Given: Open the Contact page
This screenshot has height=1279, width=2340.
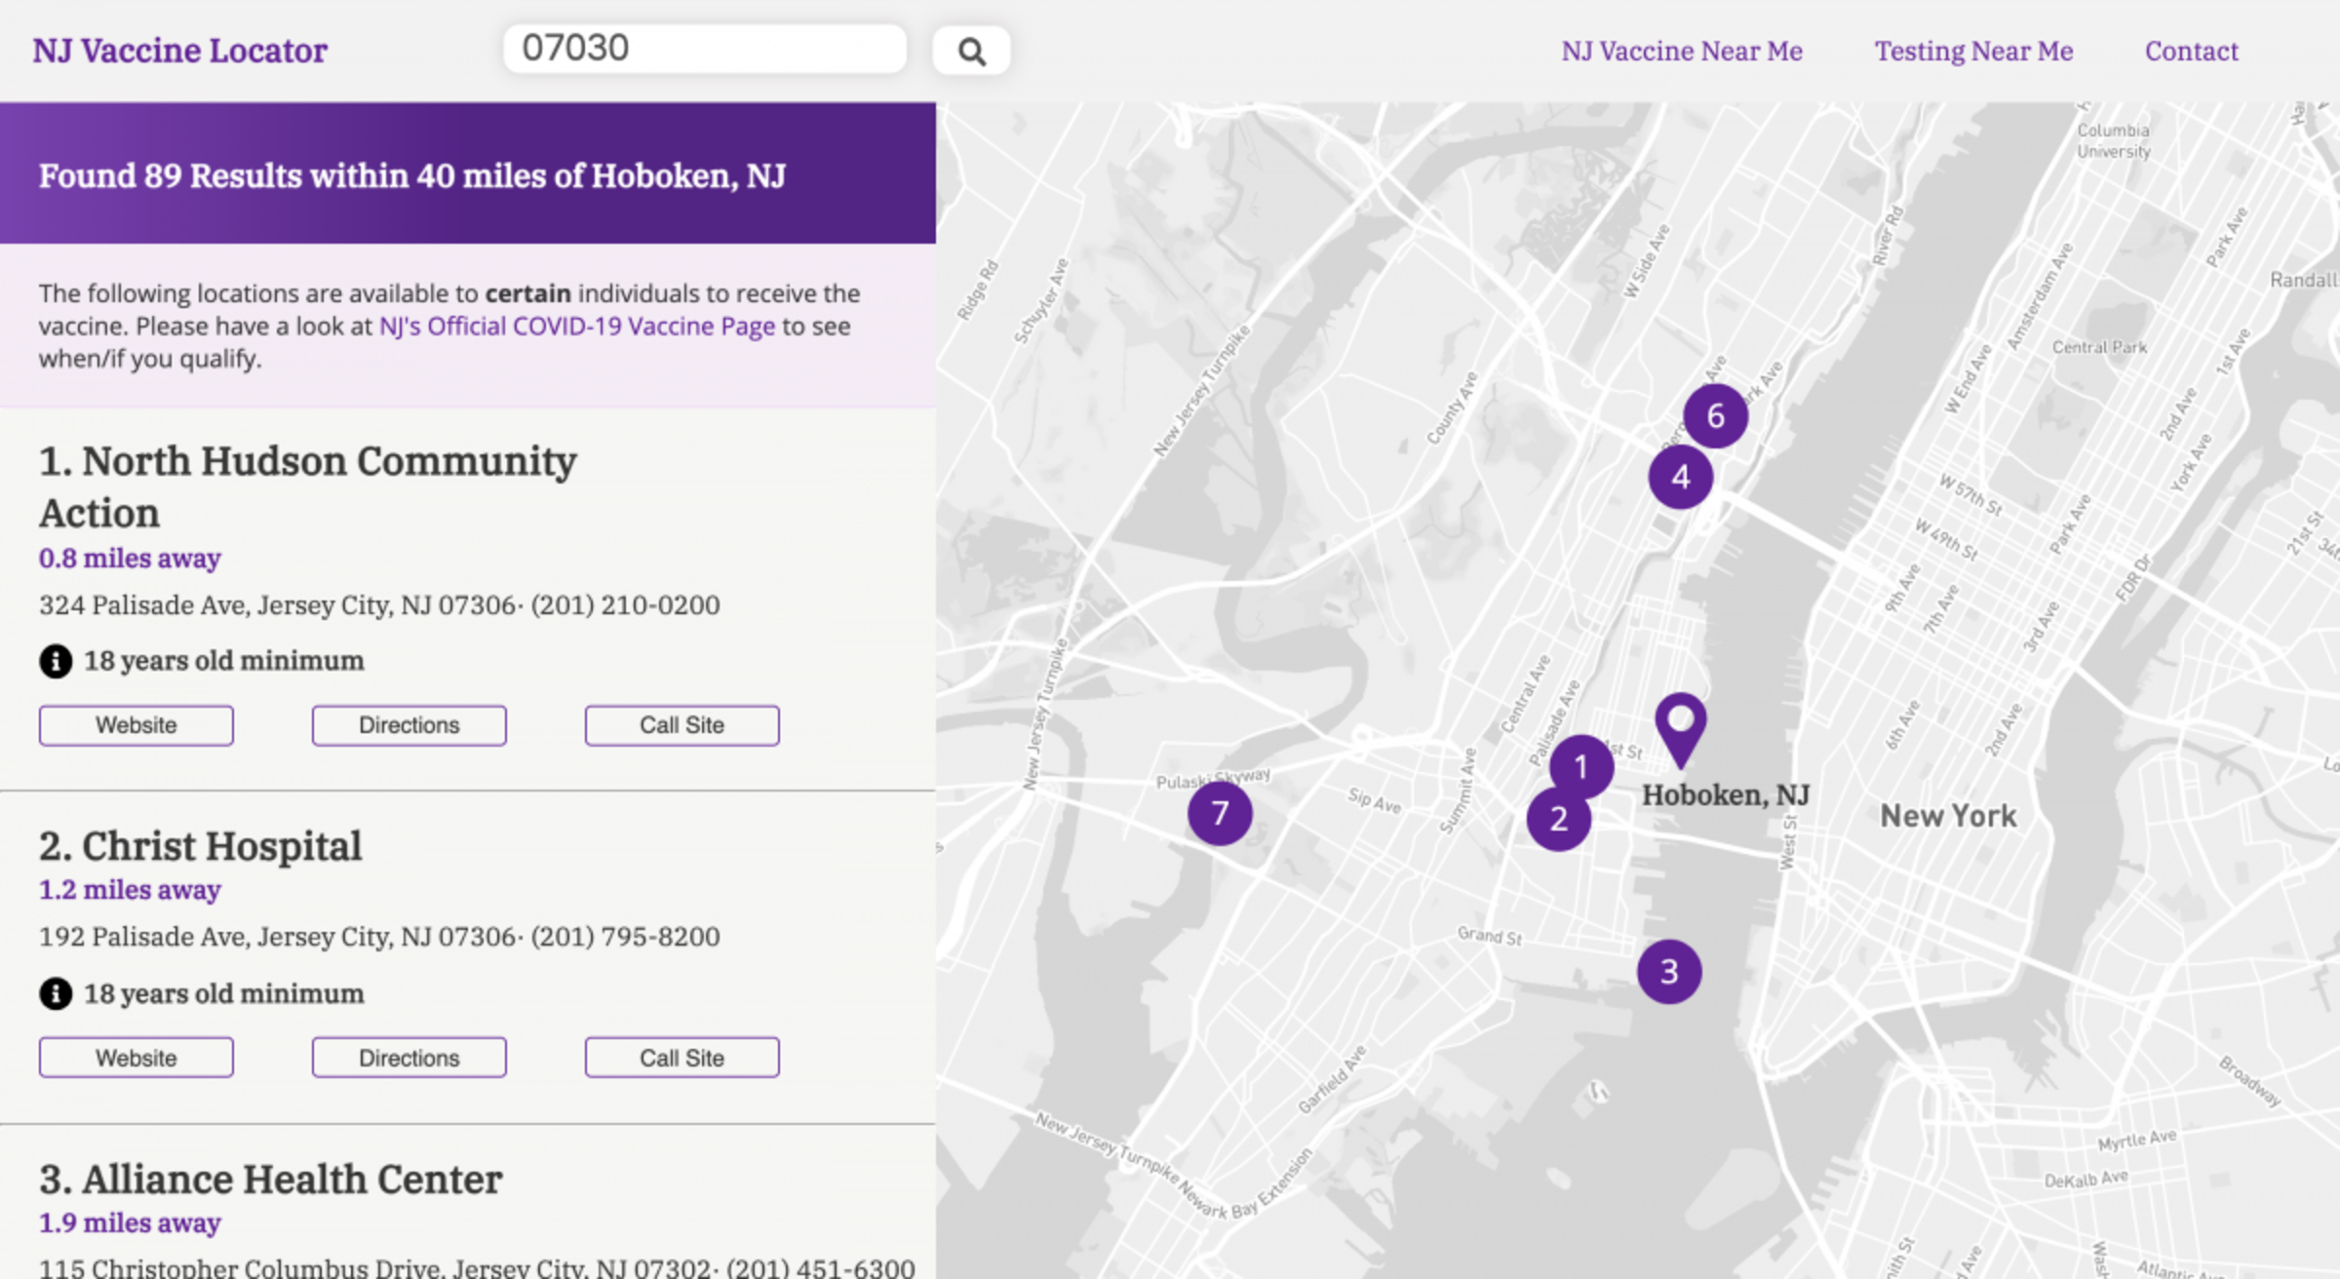Looking at the screenshot, I should click(2191, 51).
